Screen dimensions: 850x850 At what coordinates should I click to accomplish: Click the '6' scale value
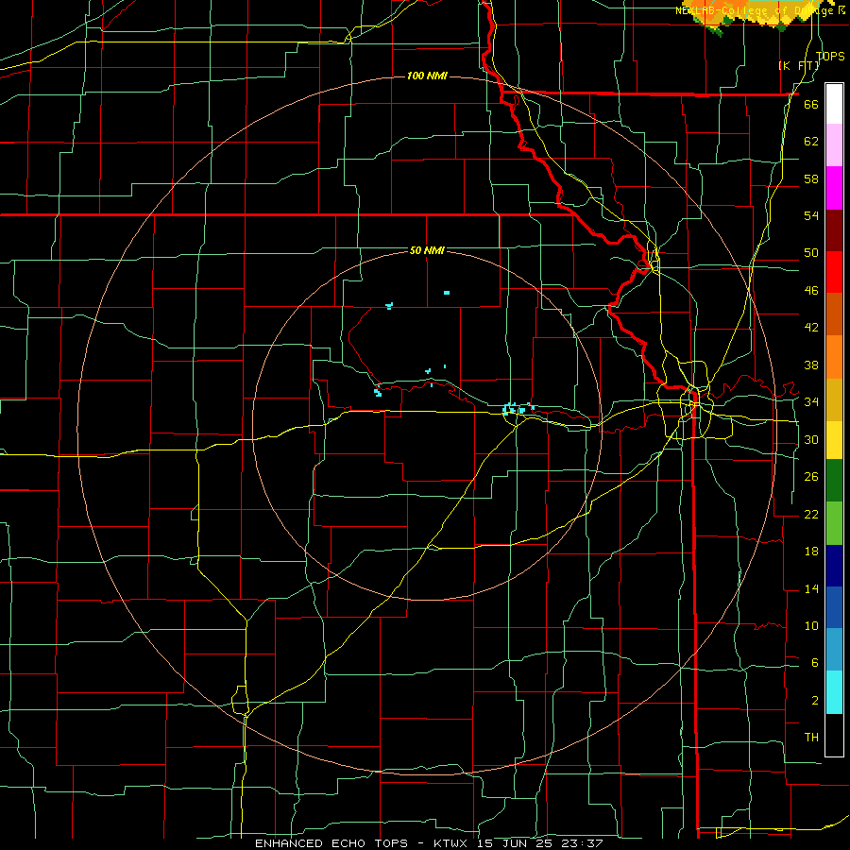pyautogui.click(x=814, y=663)
